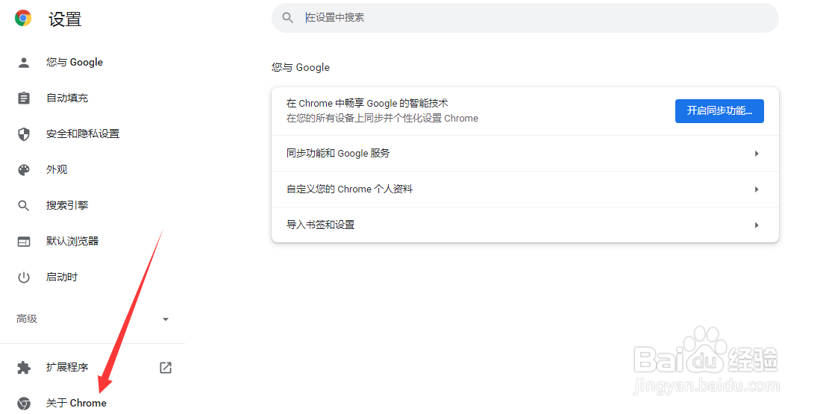Click the power icon for 启动时
The width and height of the screenshot is (826, 414).
point(24,277)
